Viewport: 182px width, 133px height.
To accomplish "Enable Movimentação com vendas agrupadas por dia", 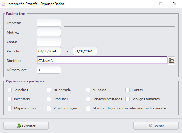I will click(x=88, y=108).
